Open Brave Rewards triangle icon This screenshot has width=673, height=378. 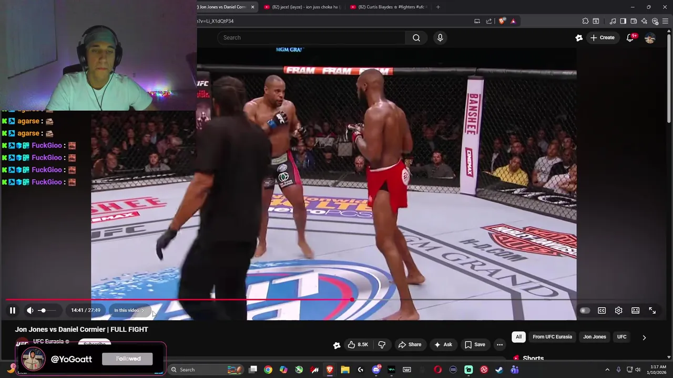[x=513, y=21]
